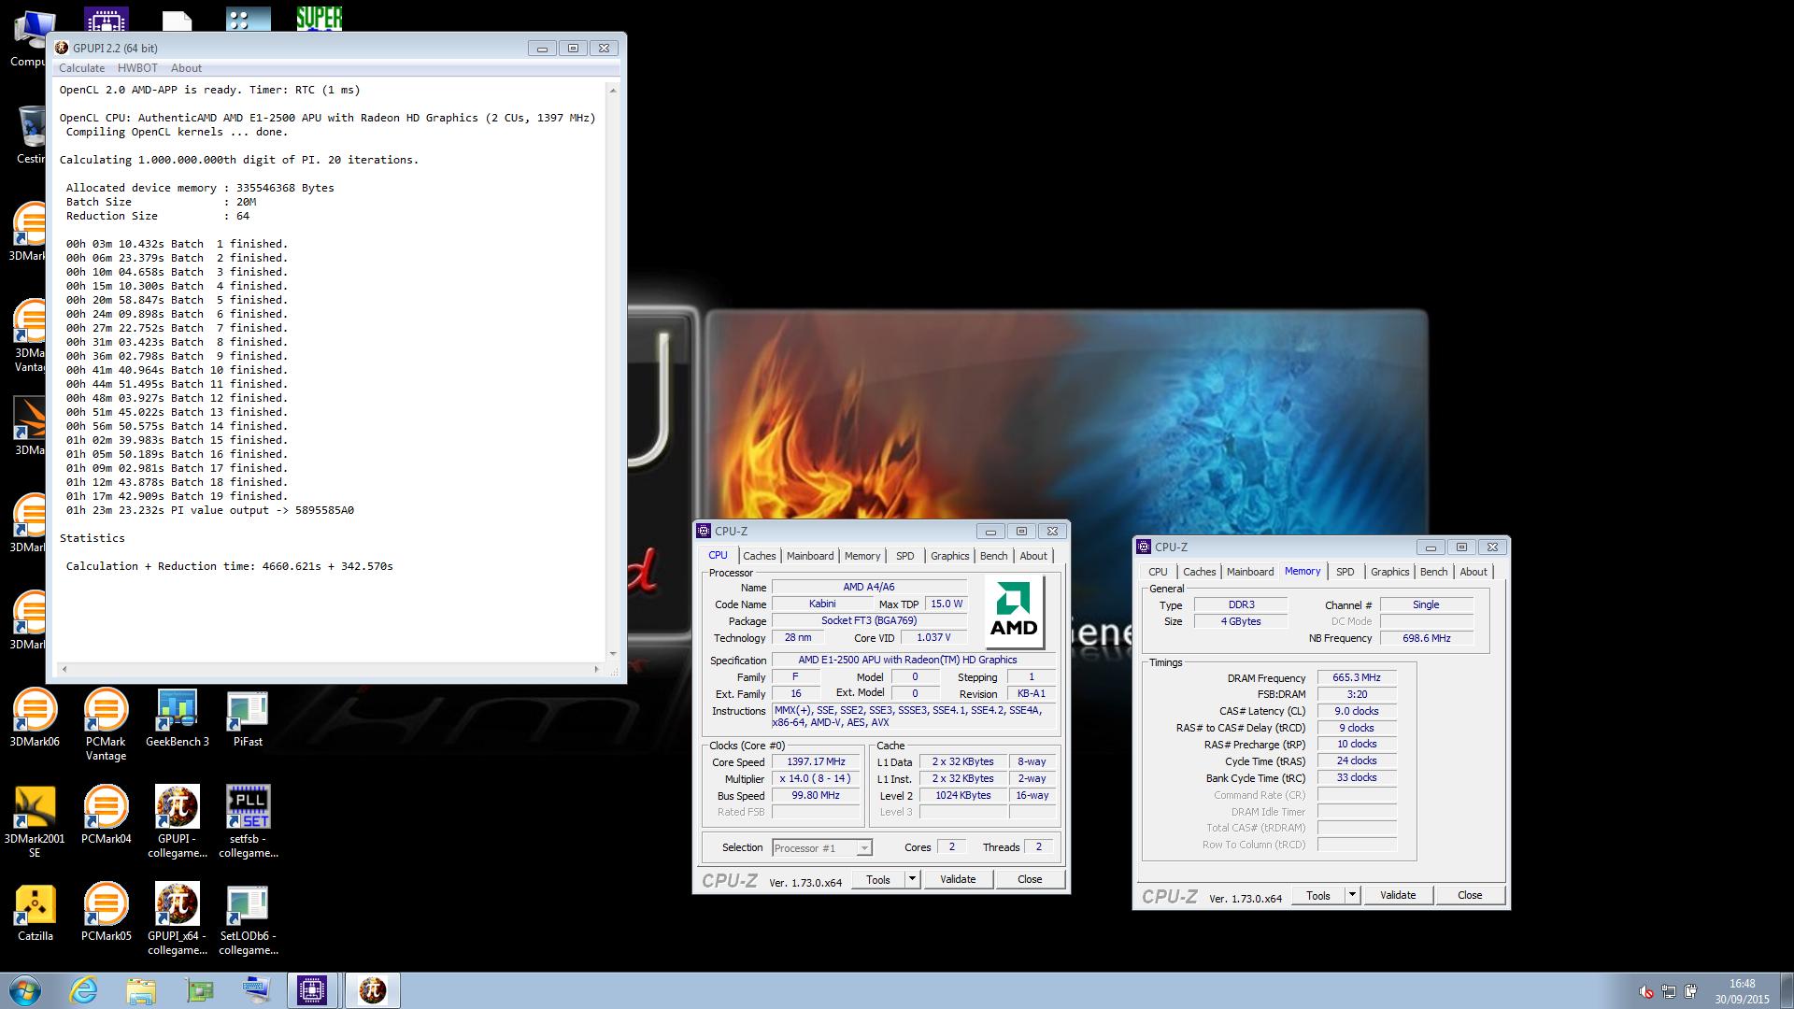Select PI value output 5895585A0 line

coord(210,510)
